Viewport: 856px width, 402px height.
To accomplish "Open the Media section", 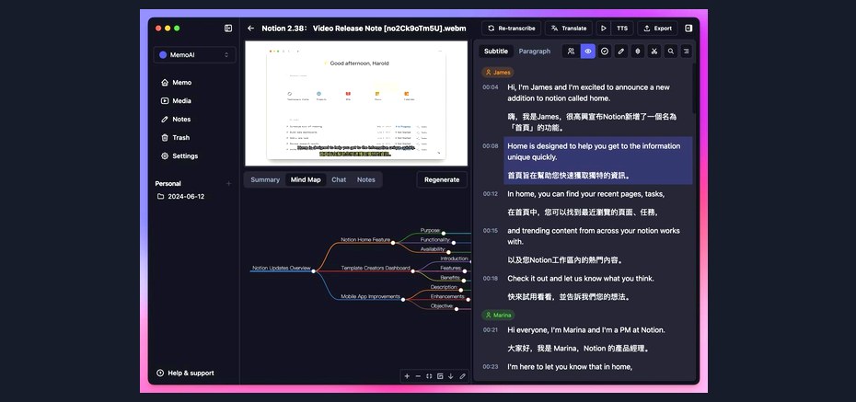I will coord(177,101).
